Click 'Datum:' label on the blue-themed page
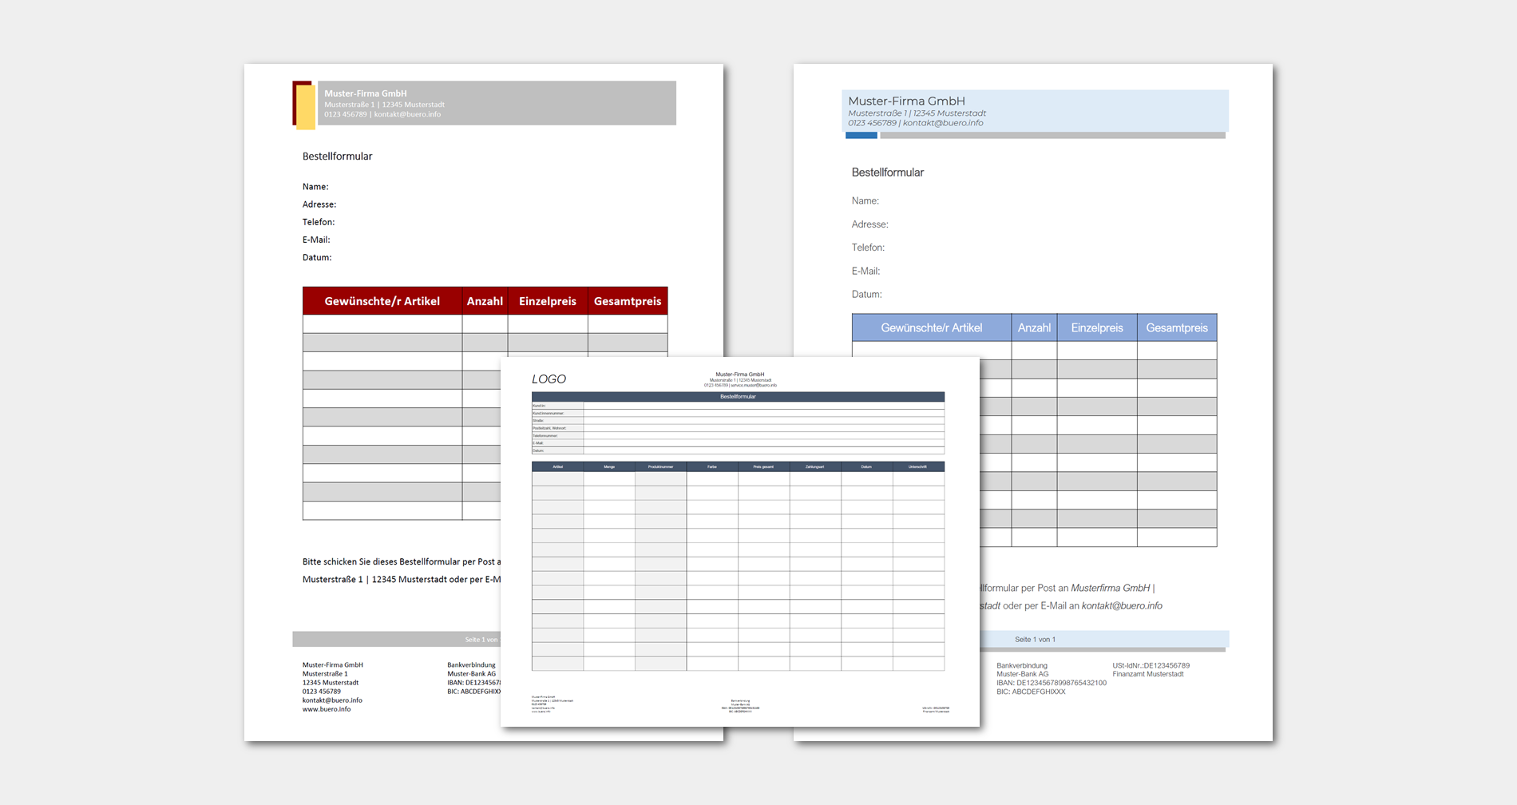The height and width of the screenshot is (805, 1517). [x=866, y=294]
